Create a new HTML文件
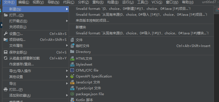This screenshot has width=219, height=102. point(141,58)
